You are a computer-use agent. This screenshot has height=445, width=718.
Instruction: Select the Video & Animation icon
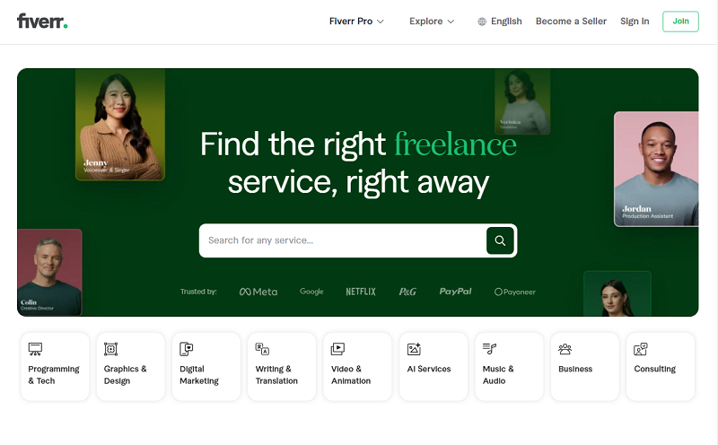(x=337, y=349)
